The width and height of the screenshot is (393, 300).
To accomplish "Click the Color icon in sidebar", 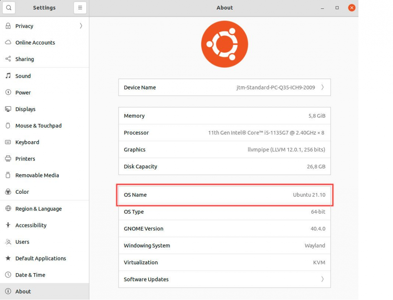I will click(8, 192).
